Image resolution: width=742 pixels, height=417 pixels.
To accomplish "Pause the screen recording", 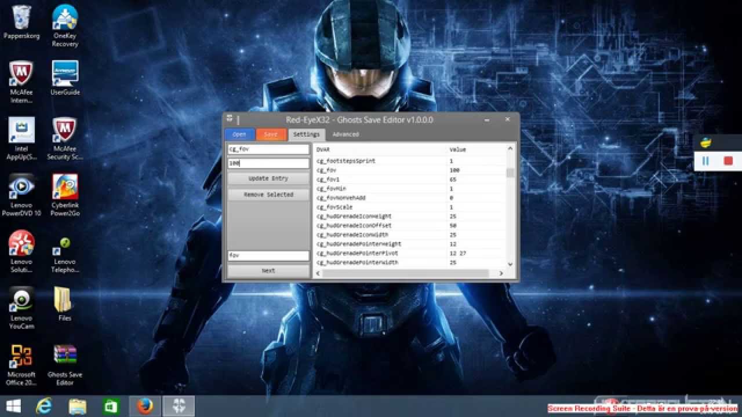I will [x=705, y=161].
